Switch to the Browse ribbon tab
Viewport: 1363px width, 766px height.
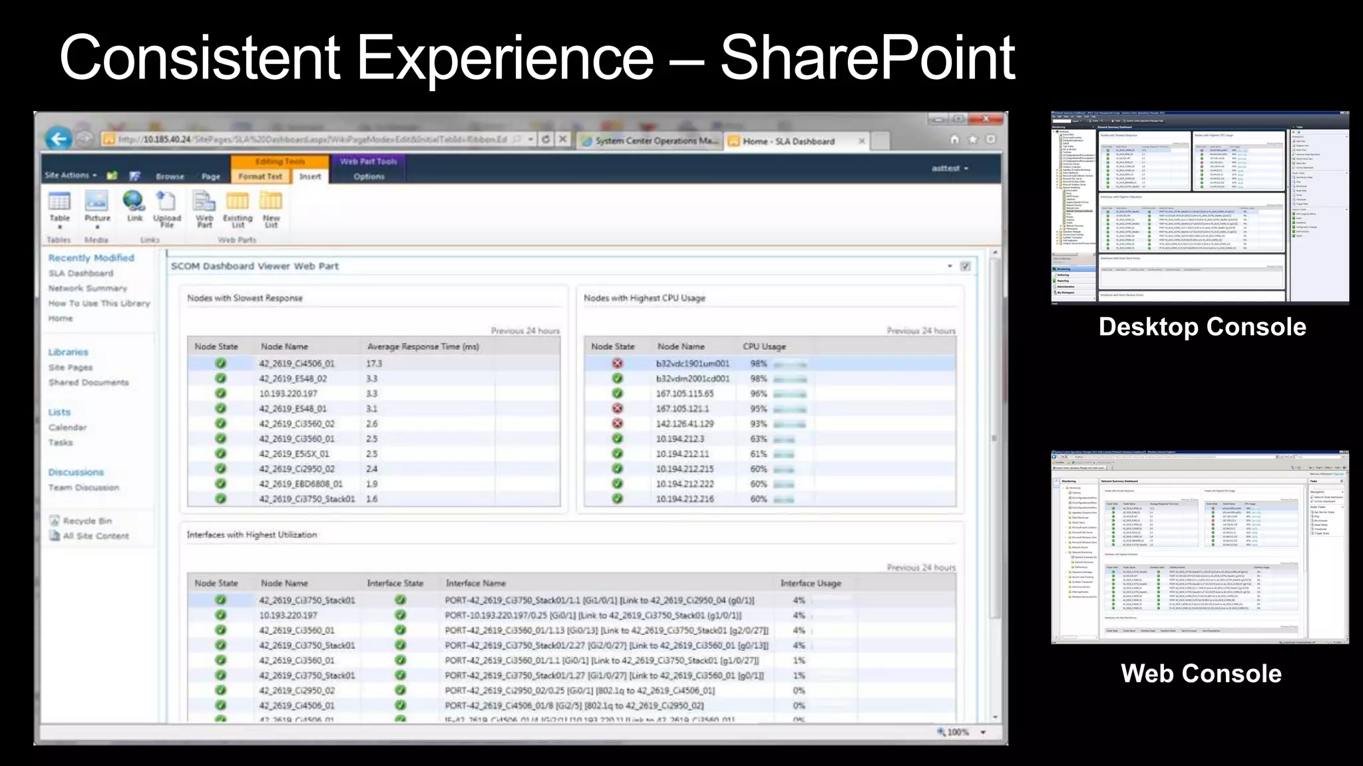point(170,176)
